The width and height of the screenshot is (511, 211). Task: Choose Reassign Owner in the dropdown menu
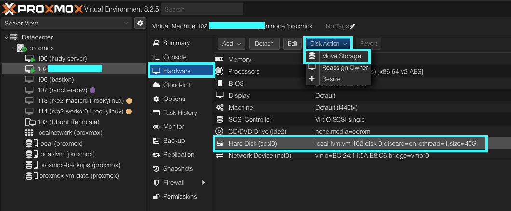point(344,68)
